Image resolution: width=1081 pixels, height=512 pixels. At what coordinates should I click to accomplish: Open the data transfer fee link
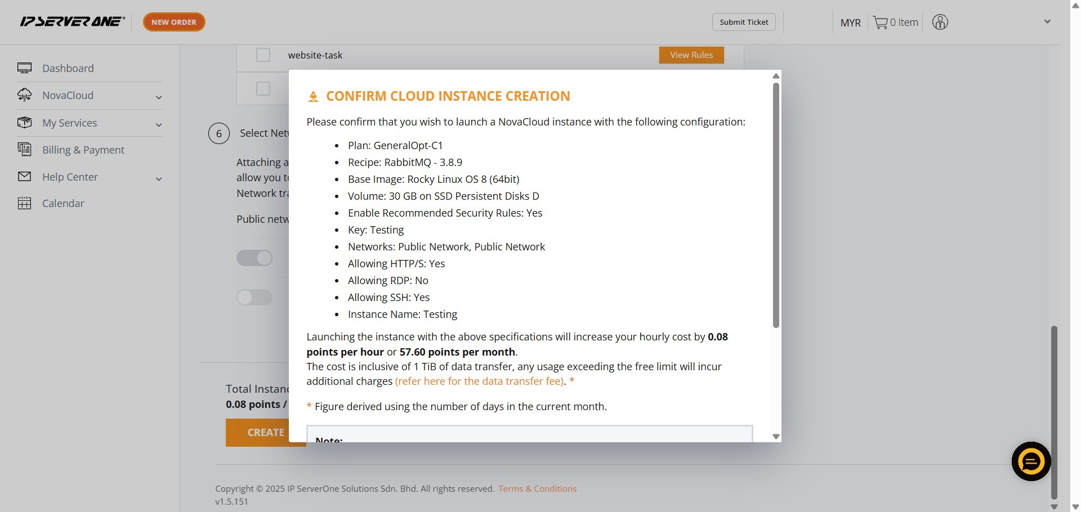[479, 381]
